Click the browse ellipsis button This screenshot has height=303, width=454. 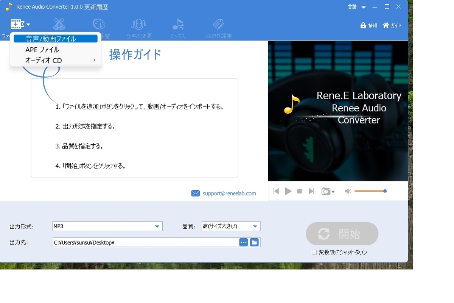click(x=244, y=242)
